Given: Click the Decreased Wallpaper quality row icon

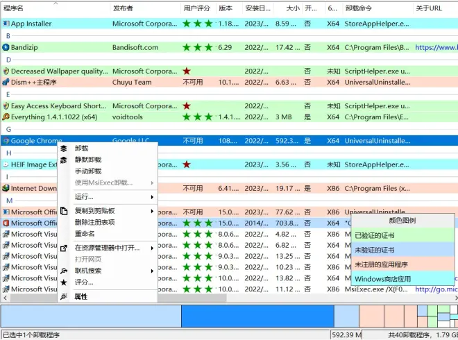Looking at the screenshot, I should coord(6,71).
